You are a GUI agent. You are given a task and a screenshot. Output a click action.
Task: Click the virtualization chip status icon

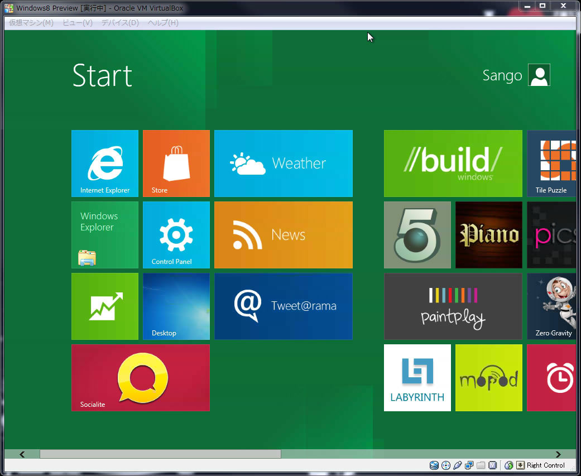tap(492, 465)
